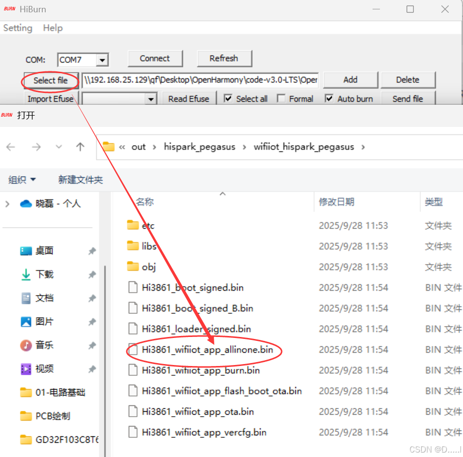
Task: Open the 组织 dropdown menu
Action: click(x=22, y=180)
